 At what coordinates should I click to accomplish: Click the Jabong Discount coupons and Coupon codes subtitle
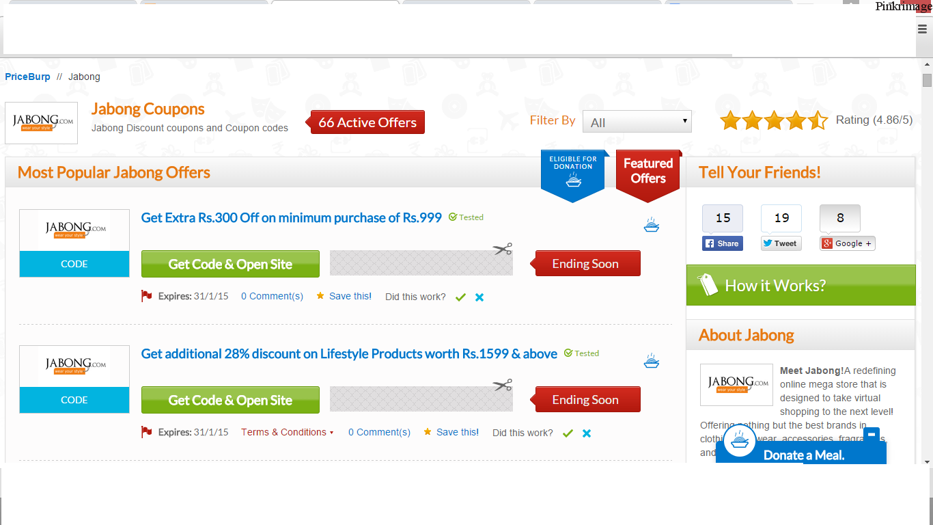pyautogui.click(x=190, y=128)
